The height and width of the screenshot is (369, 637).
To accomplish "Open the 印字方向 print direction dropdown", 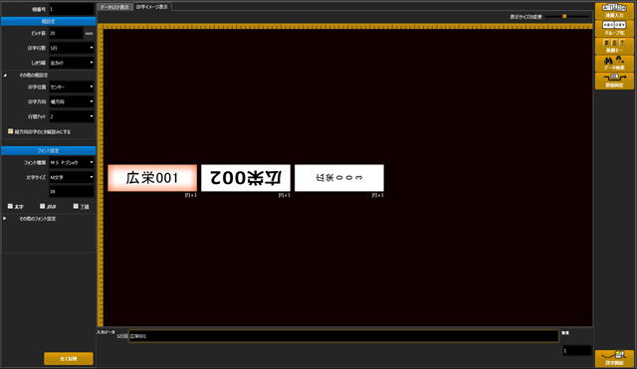I will tap(72, 101).
